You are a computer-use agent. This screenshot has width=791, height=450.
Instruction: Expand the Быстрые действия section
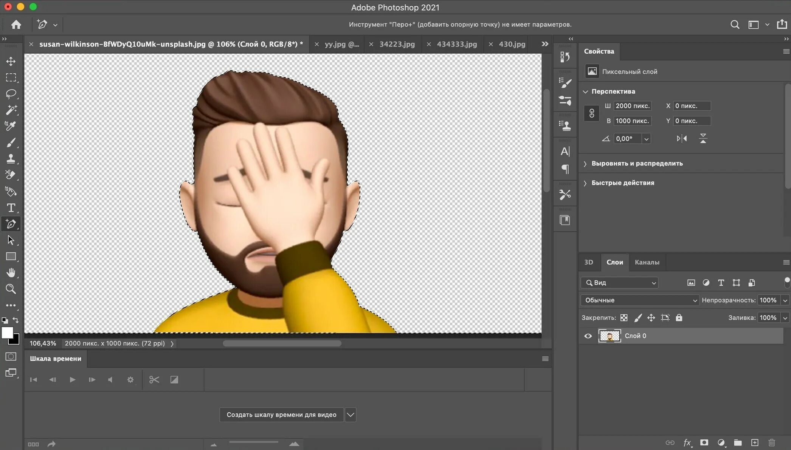point(623,183)
